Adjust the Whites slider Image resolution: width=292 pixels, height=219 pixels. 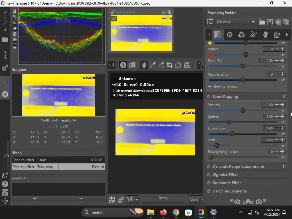[246, 54]
